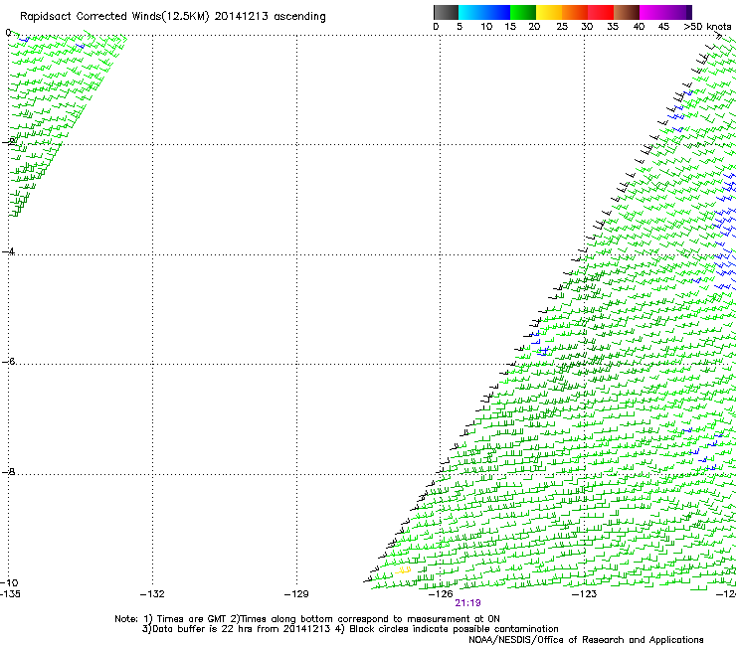736x646 pixels.
Task: Click the longitude axis label '-126'
Action: coord(441,594)
